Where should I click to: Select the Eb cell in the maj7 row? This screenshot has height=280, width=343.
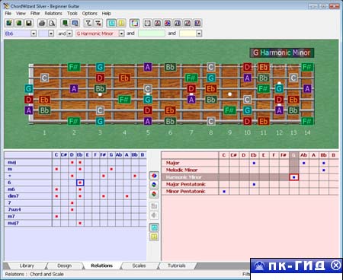(80, 223)
